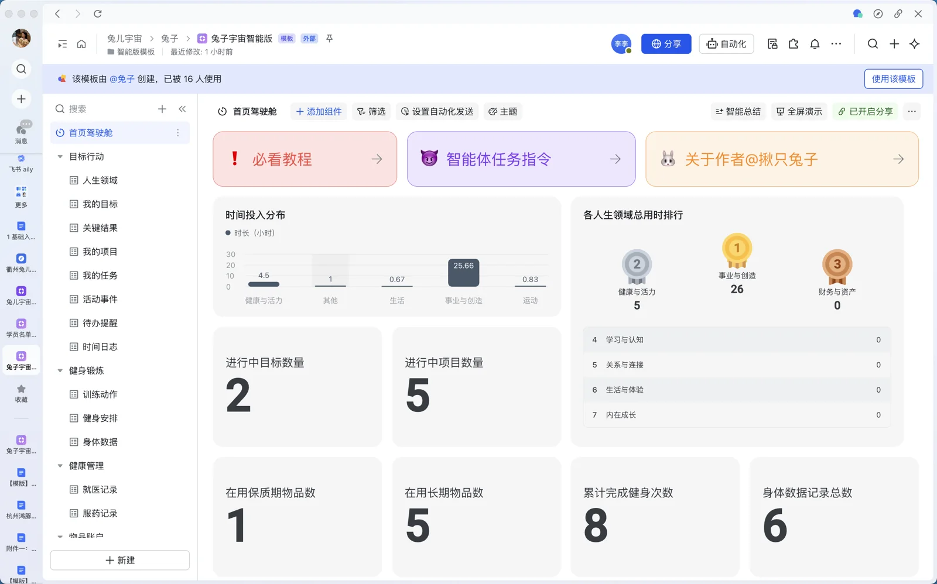Click the 李李 collaborator avatar

click(x=621, y=44)
